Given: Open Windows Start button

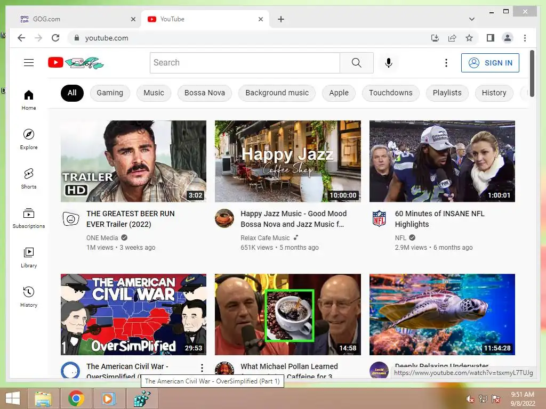Looking at the screenshot, I should (13, 398).
